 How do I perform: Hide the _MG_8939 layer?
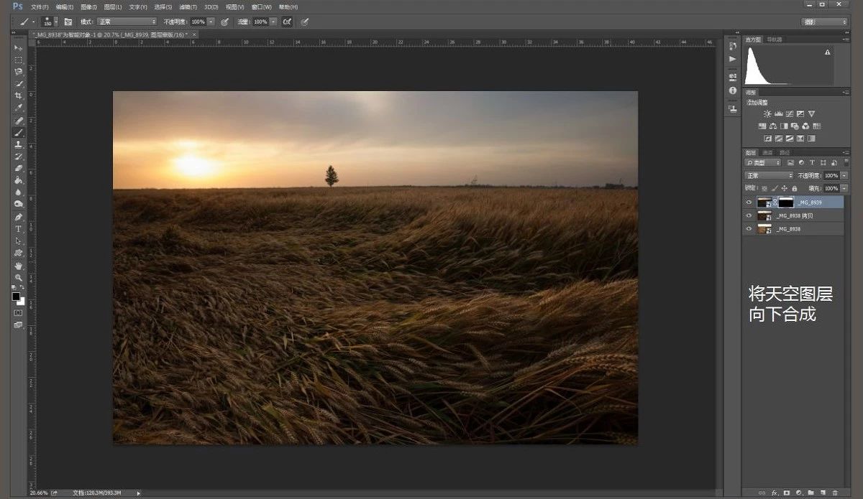(749, 202)
